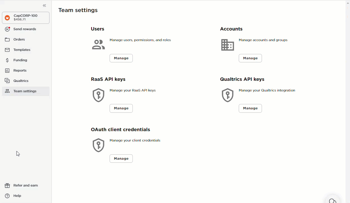350x203 pixels.
Task: Open the CapCORP-100 account switcher
Action: [25, 18]
